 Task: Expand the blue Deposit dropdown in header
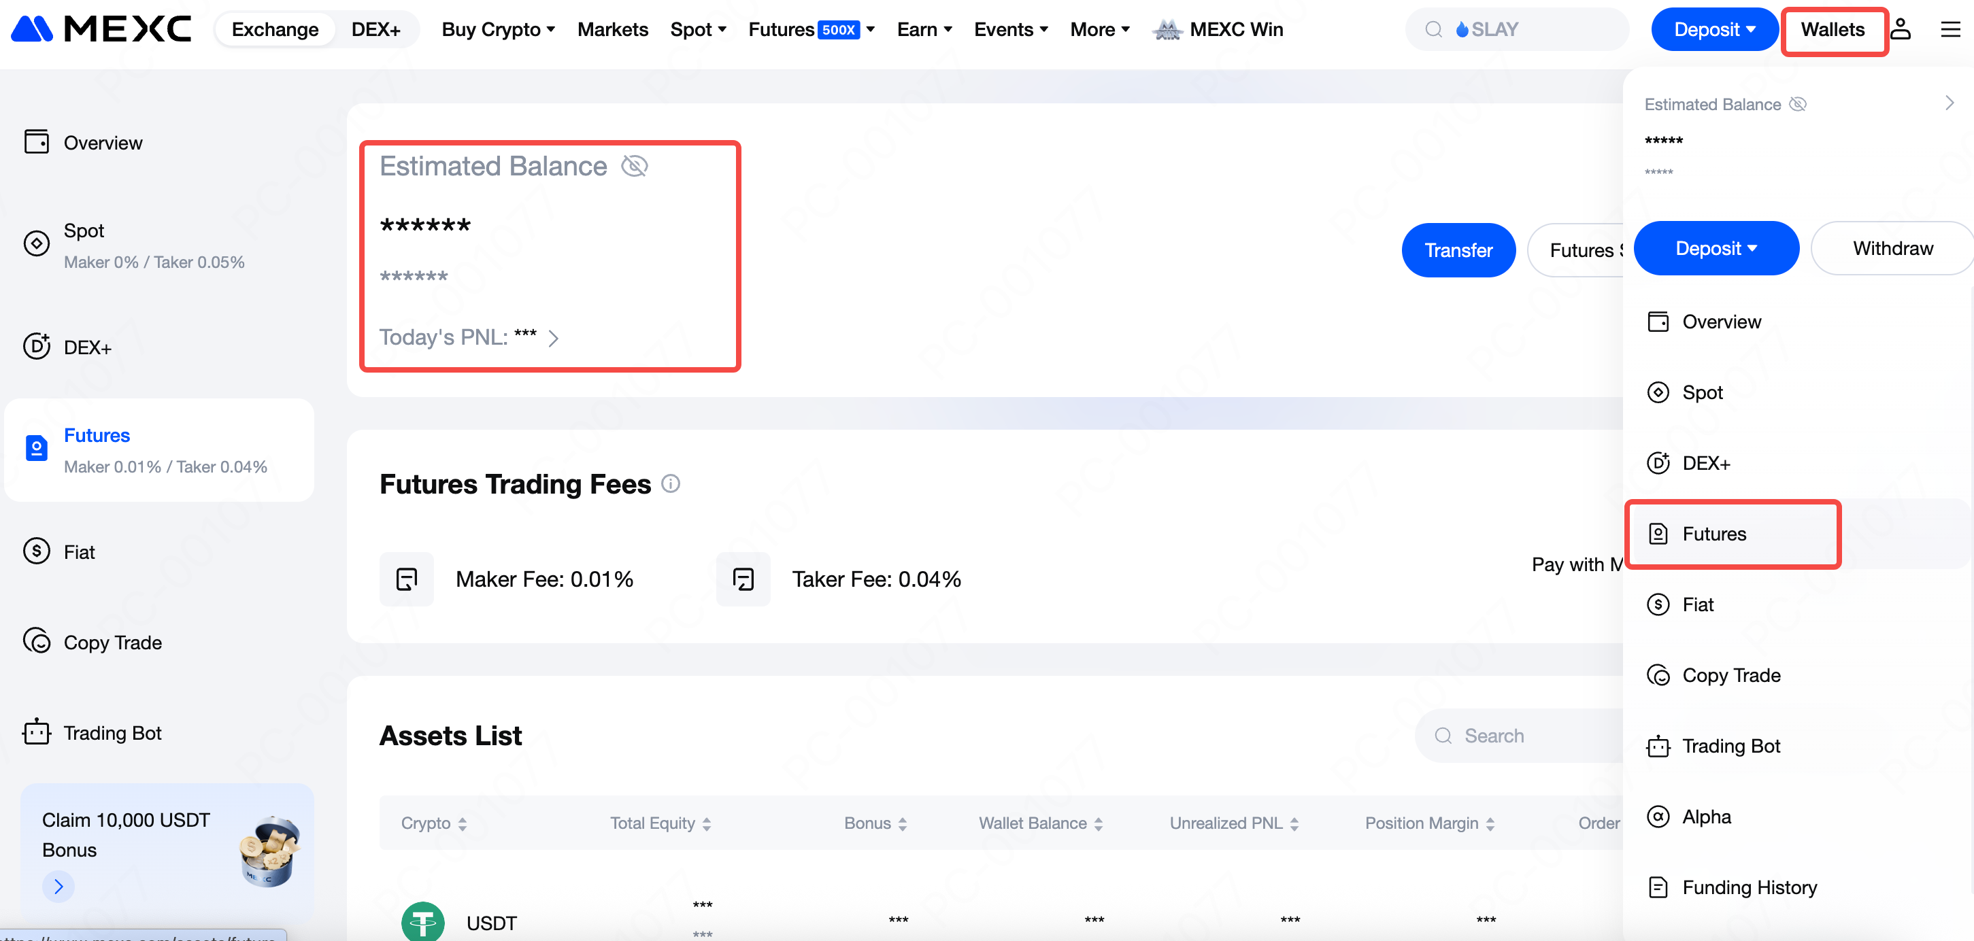coord(1713,29)
